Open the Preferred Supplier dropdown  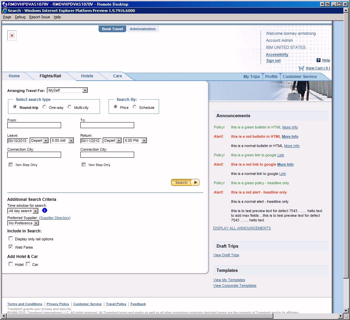pyautogui.click(x=36, y=223)
